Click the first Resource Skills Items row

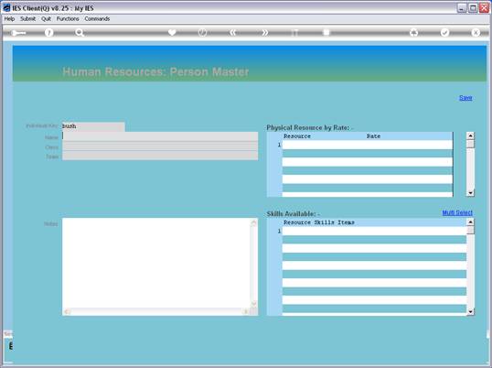[x=374, y=231]
